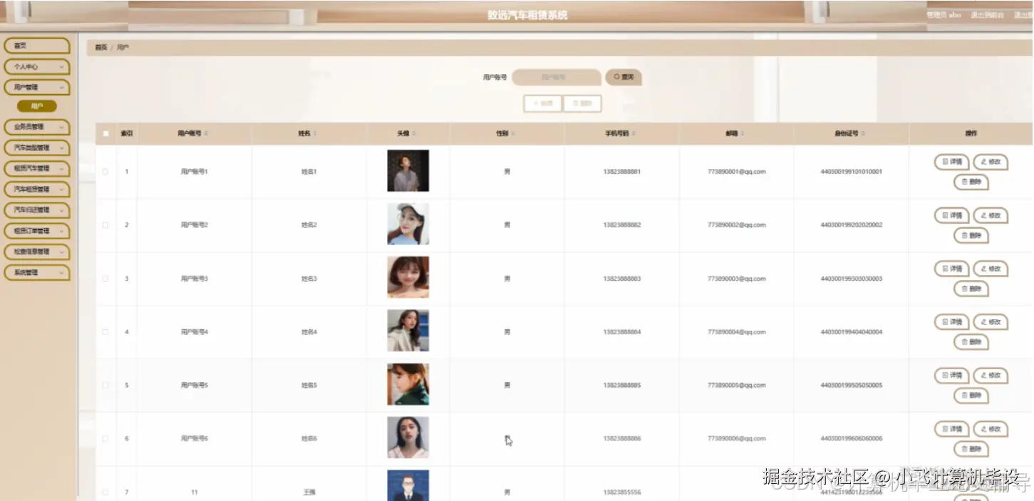Tick the select-all checkbox in table header

(x=105, y=133)
